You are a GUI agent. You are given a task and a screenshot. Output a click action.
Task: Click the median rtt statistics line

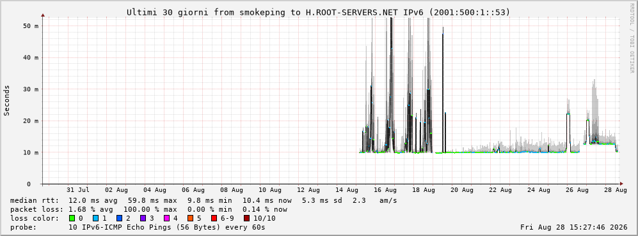pos(203,200)
